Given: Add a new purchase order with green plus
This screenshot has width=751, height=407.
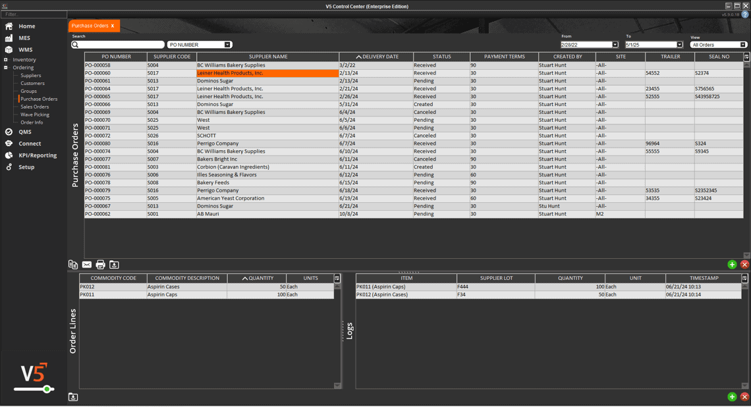Looking at the screenshot, I should pyautogui.click(x=732, y=264).
